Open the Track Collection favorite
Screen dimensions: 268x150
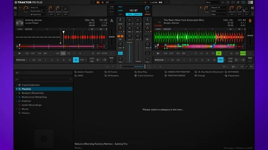point(144,76)
